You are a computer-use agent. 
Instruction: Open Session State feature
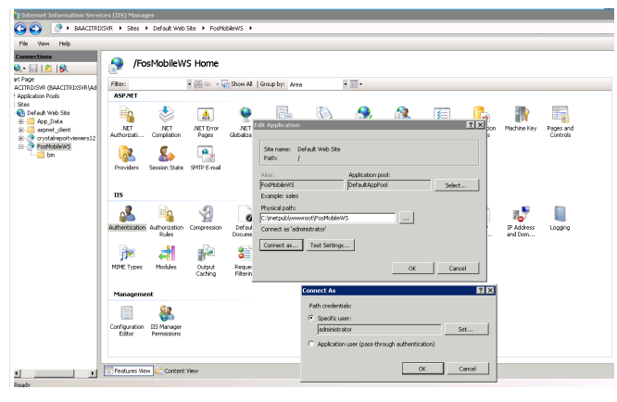[166, 157]
